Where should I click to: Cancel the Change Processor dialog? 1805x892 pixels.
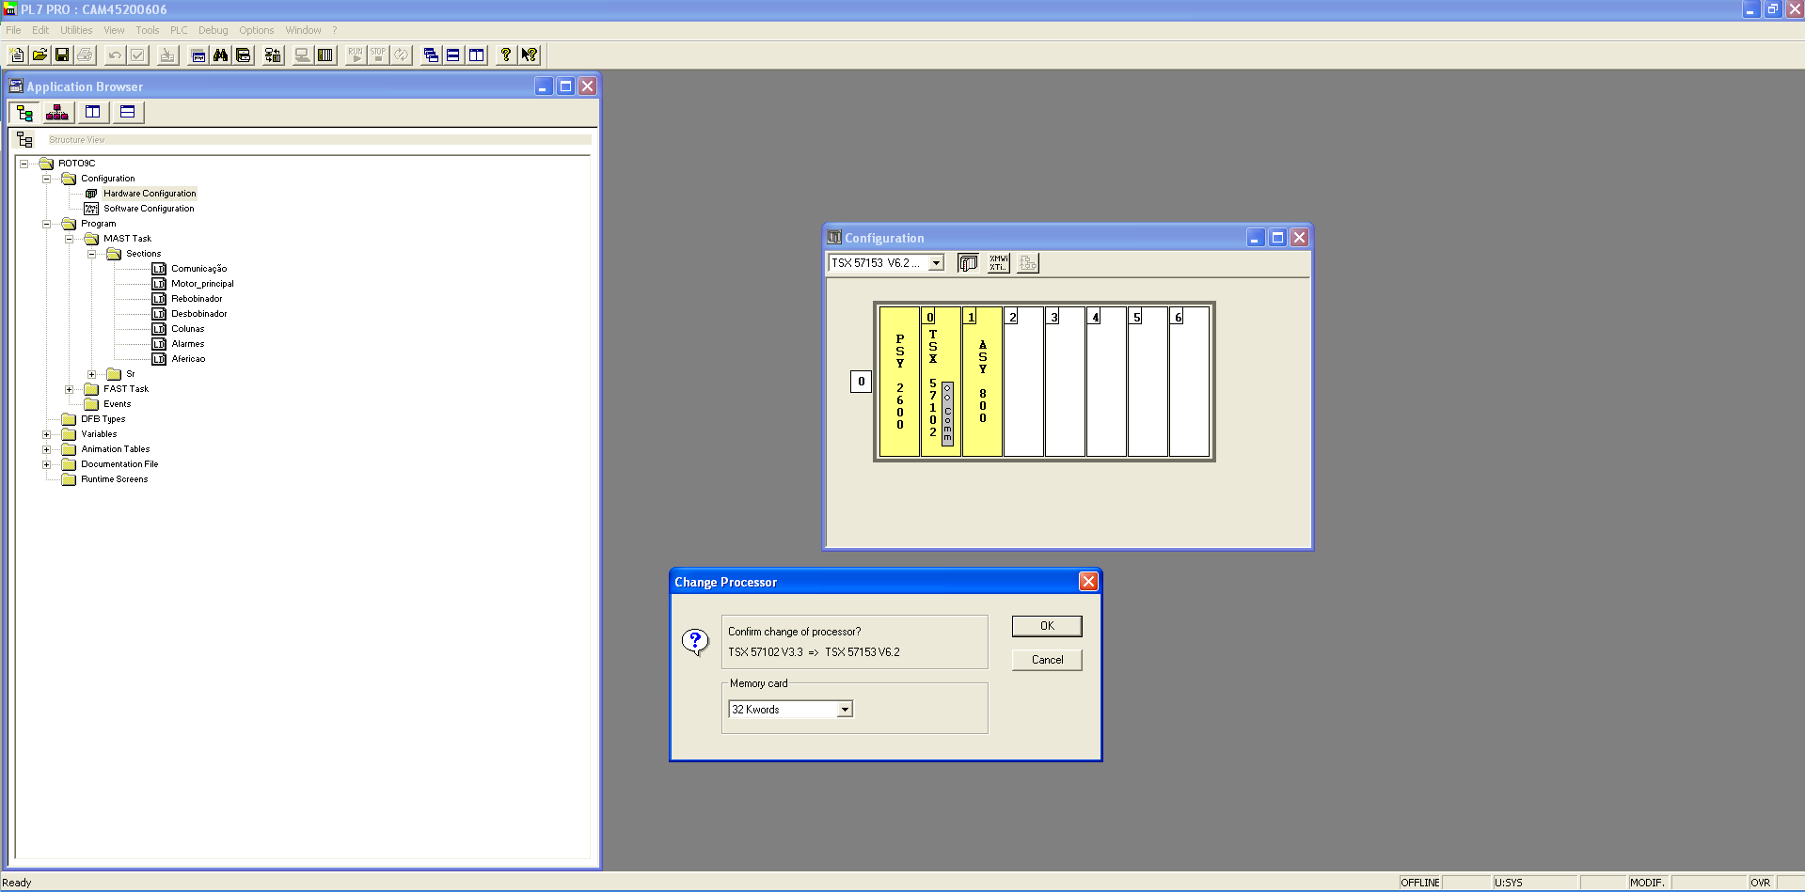click(1047, 660)
